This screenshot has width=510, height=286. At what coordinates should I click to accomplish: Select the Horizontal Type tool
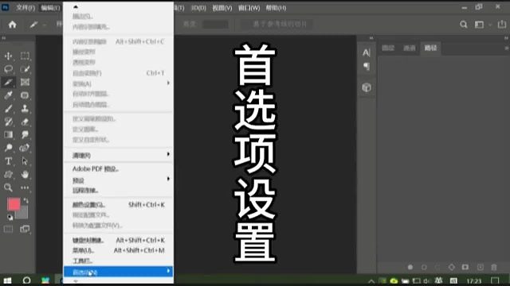(8, 161)
